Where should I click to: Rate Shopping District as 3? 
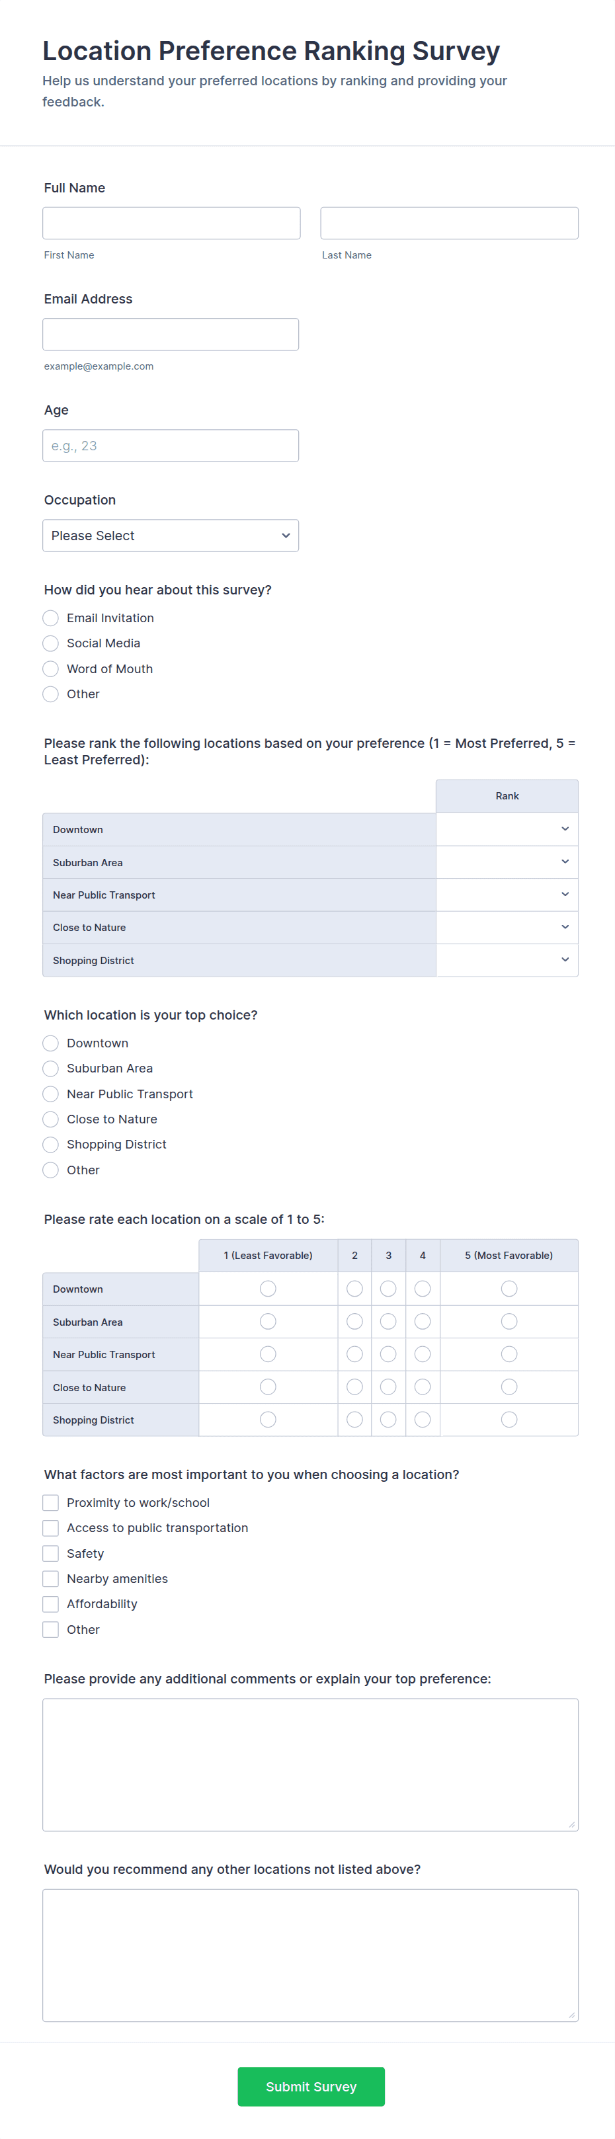pyautogui.click(x=388, y=1420)
